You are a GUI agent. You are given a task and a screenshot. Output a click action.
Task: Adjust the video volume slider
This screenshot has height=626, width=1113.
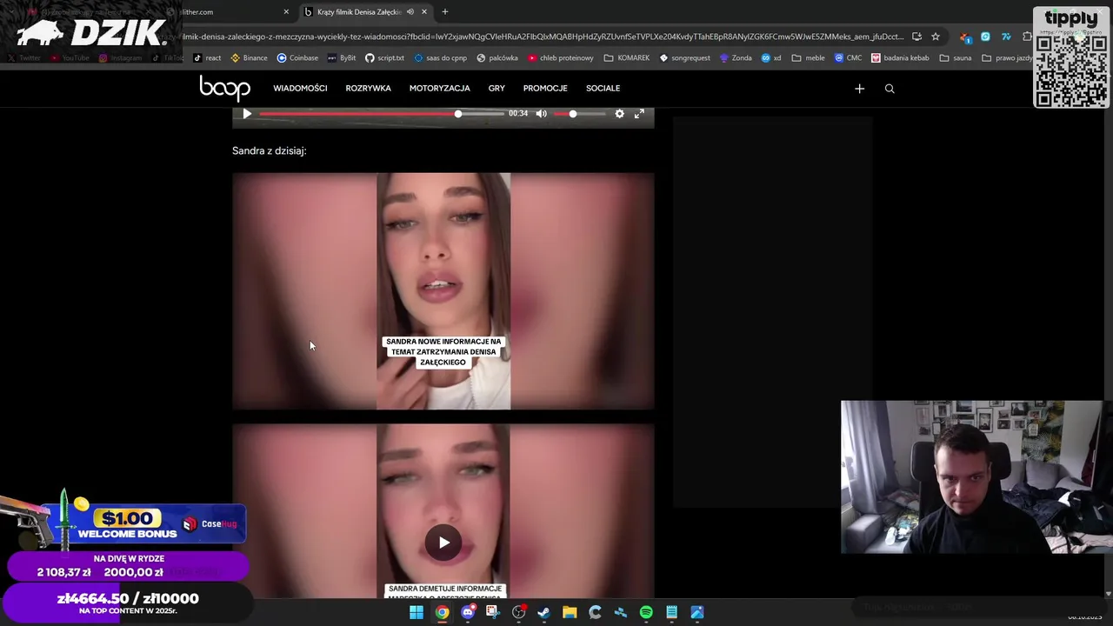click(x=579, y=114)
